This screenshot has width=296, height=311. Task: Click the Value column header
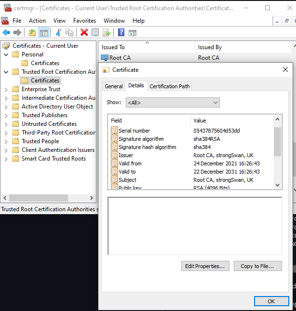pos(231,121)
